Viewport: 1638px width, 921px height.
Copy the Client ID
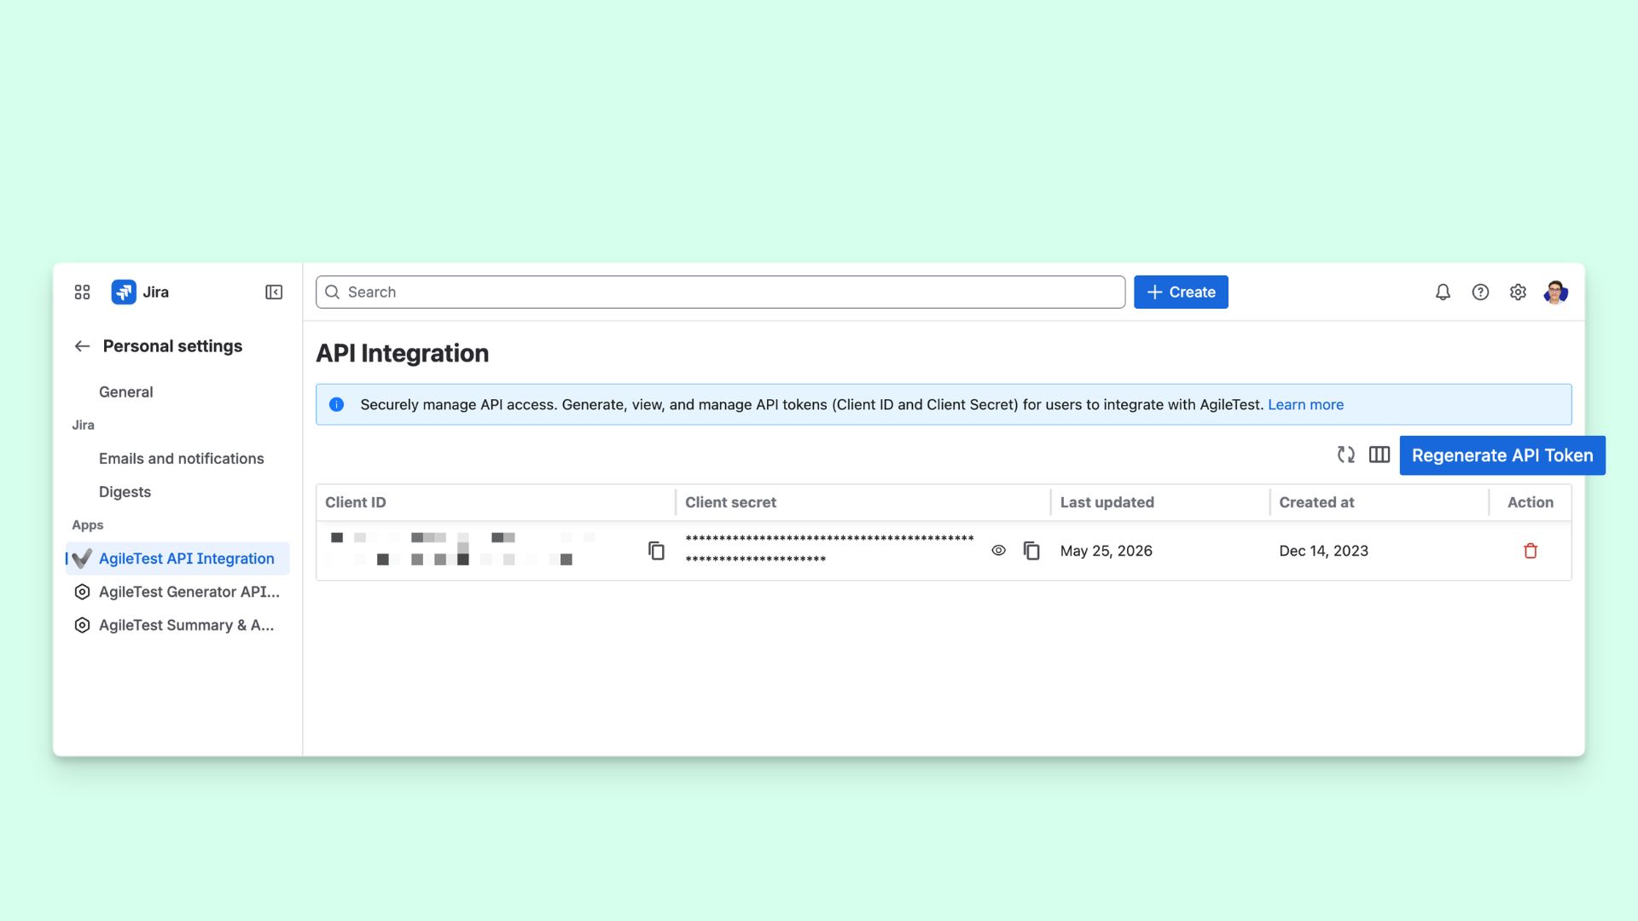tap(656, 551)
